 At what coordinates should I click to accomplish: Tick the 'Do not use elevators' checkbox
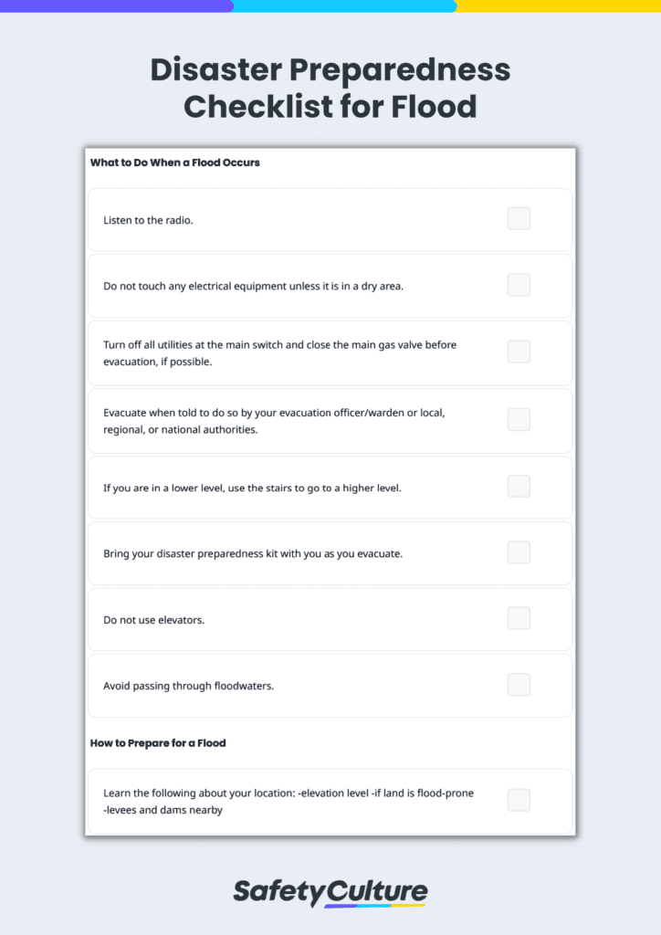(519, 618)
